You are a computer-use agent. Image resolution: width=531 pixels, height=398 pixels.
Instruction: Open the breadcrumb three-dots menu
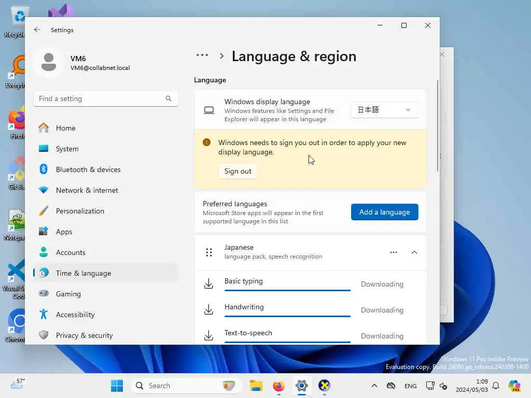coord(202,55)
